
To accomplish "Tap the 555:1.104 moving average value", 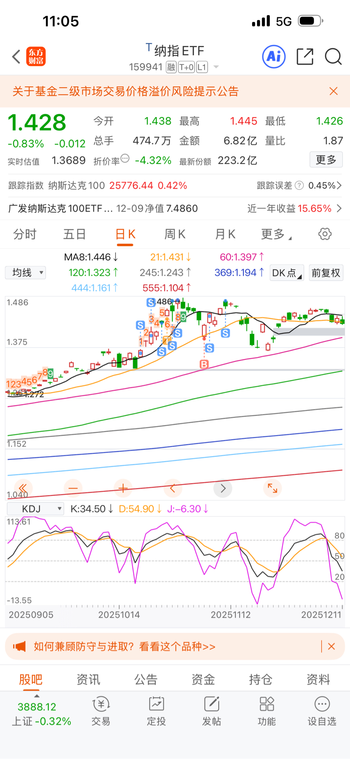I will 167,288.
